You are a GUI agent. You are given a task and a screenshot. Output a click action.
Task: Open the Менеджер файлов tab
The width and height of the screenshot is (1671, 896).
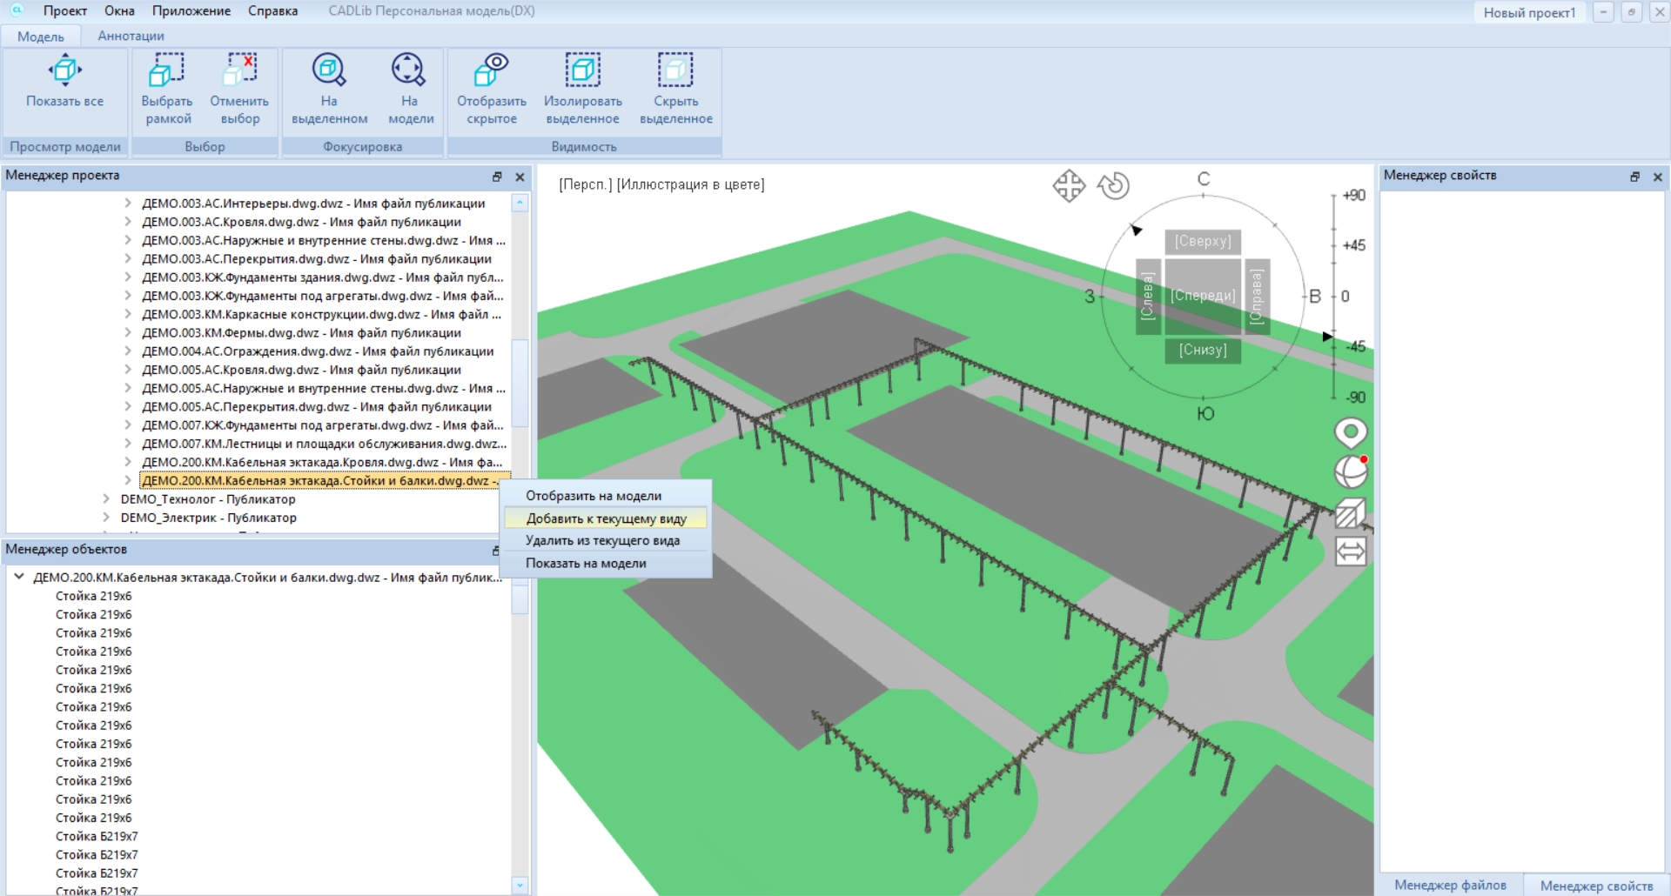[1449, 885]
